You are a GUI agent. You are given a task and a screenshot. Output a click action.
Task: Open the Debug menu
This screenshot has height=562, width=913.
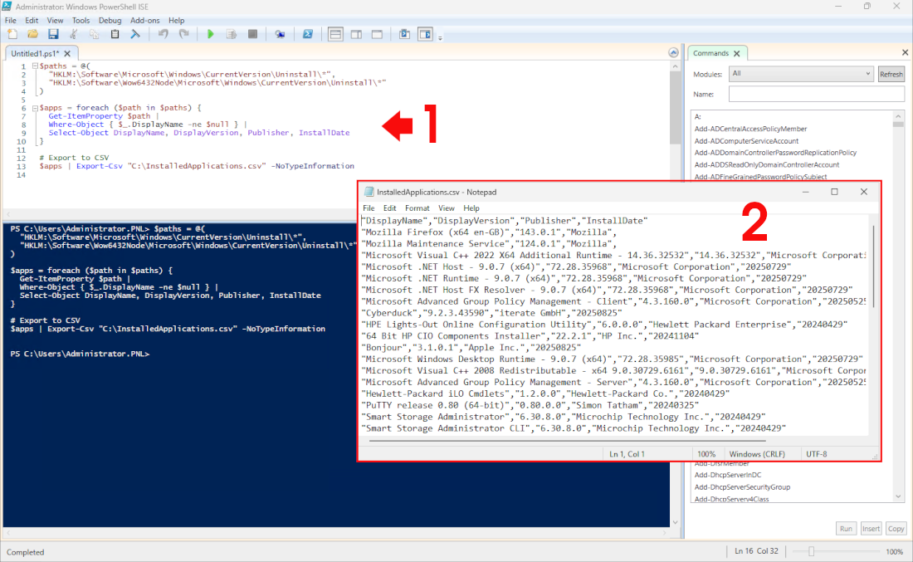coord(110,20)
